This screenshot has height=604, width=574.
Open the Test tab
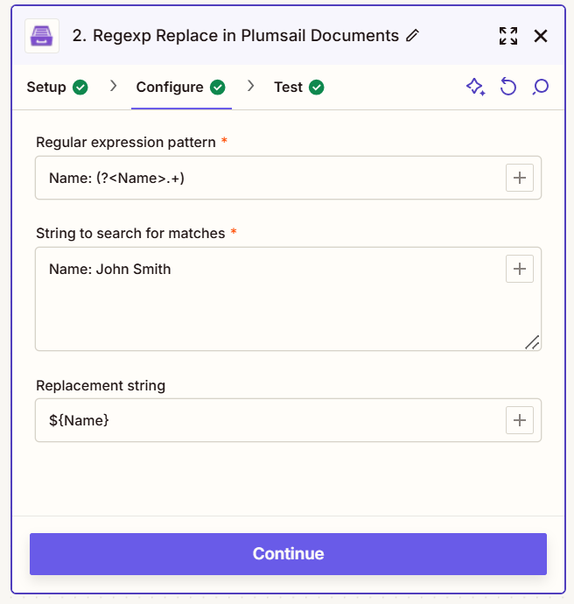299,87
